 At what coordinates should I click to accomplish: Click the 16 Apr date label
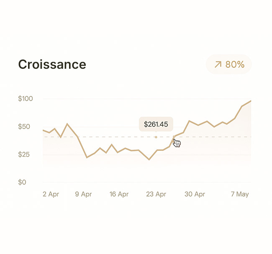click(x=119, y=194)
